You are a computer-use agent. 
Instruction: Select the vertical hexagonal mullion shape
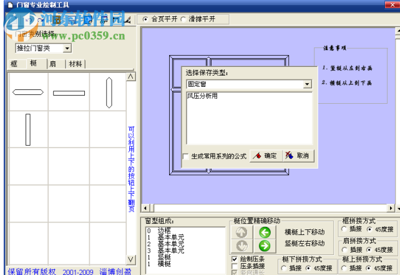point(109,92)
